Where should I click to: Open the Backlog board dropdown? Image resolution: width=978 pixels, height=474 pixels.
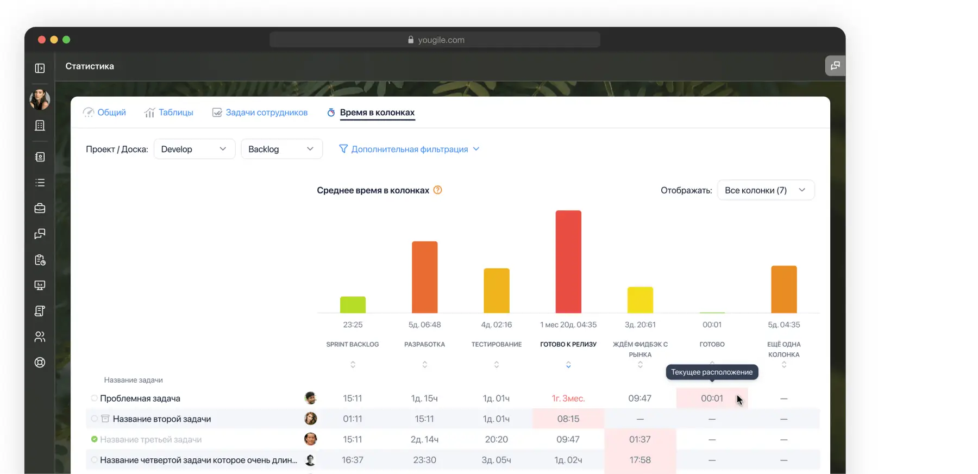(x=281, y=149)
